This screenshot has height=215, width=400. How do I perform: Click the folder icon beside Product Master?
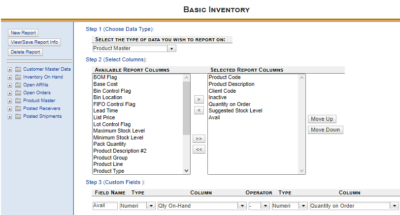point(18,101)
